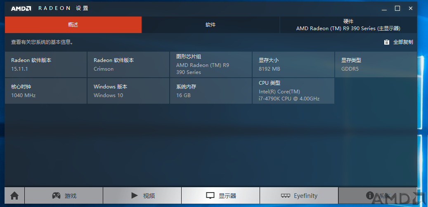The image size is (428, 207).
Task: Select the 系统 (System) section
Action: click(378, 195)
